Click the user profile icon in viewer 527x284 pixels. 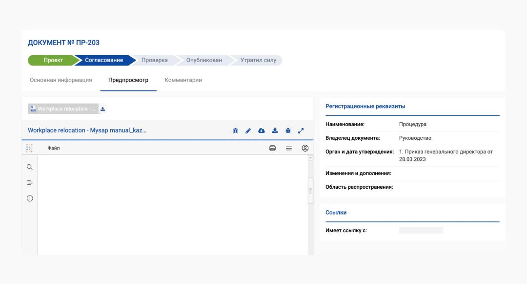pos(305,148)
